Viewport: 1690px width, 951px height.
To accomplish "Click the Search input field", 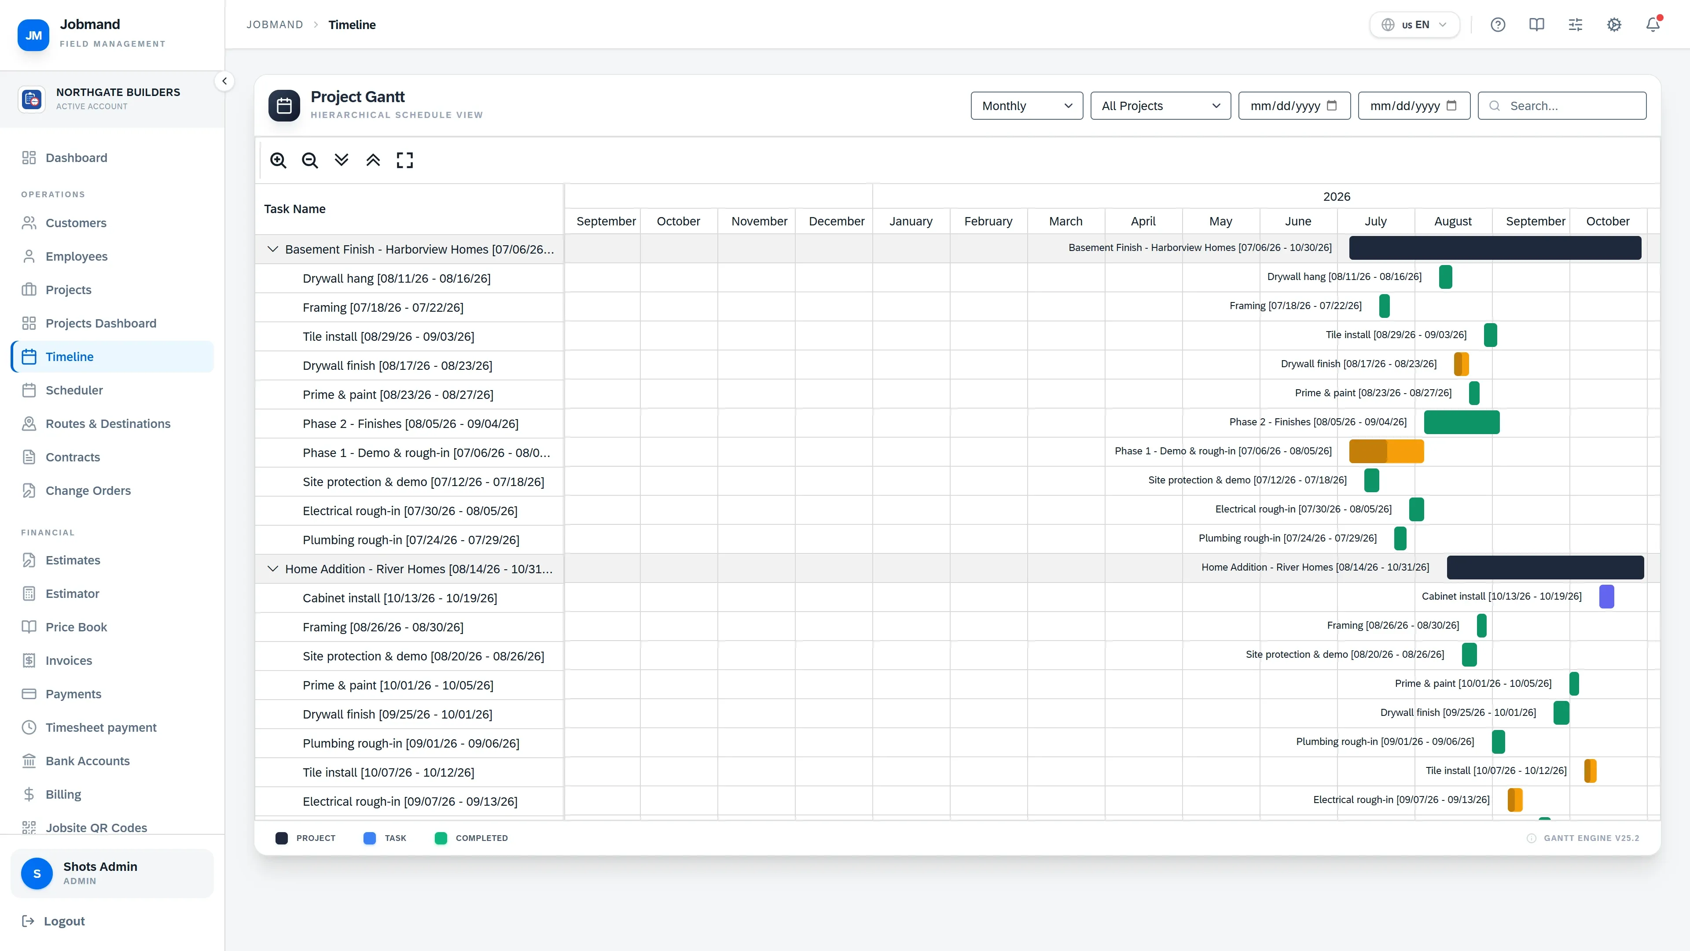I will (1562, 106).
